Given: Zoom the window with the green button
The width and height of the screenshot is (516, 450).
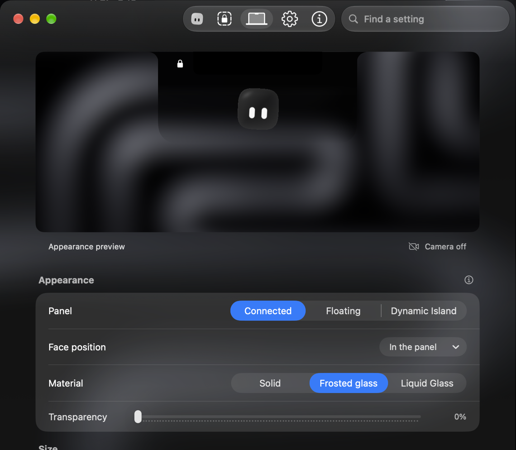Looking at the screenshot, I should coord(51,19).
